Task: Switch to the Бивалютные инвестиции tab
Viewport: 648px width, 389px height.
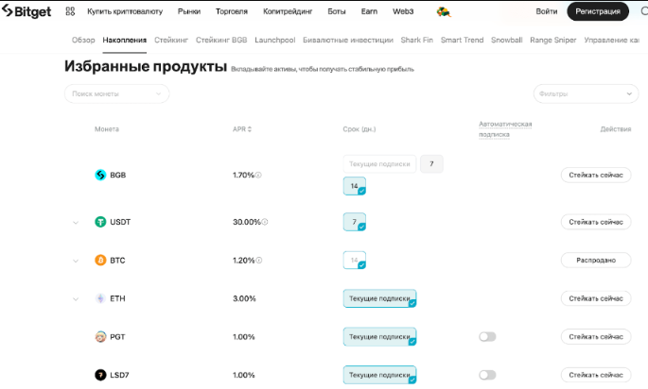Action: pos(348,40)
